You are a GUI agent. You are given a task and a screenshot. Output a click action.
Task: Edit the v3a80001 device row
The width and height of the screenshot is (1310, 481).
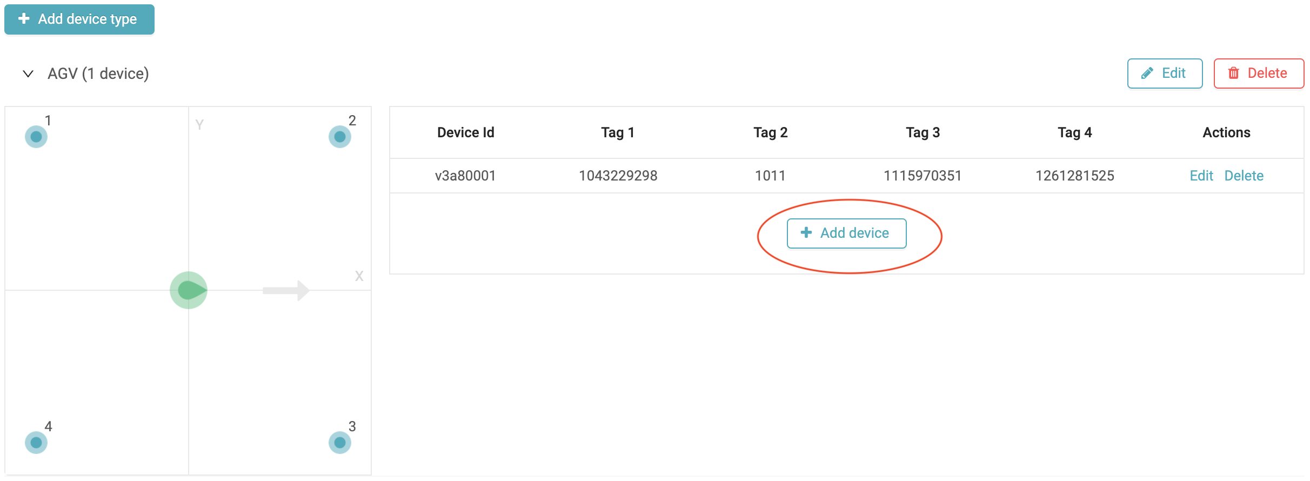(x=1201, y=176)
